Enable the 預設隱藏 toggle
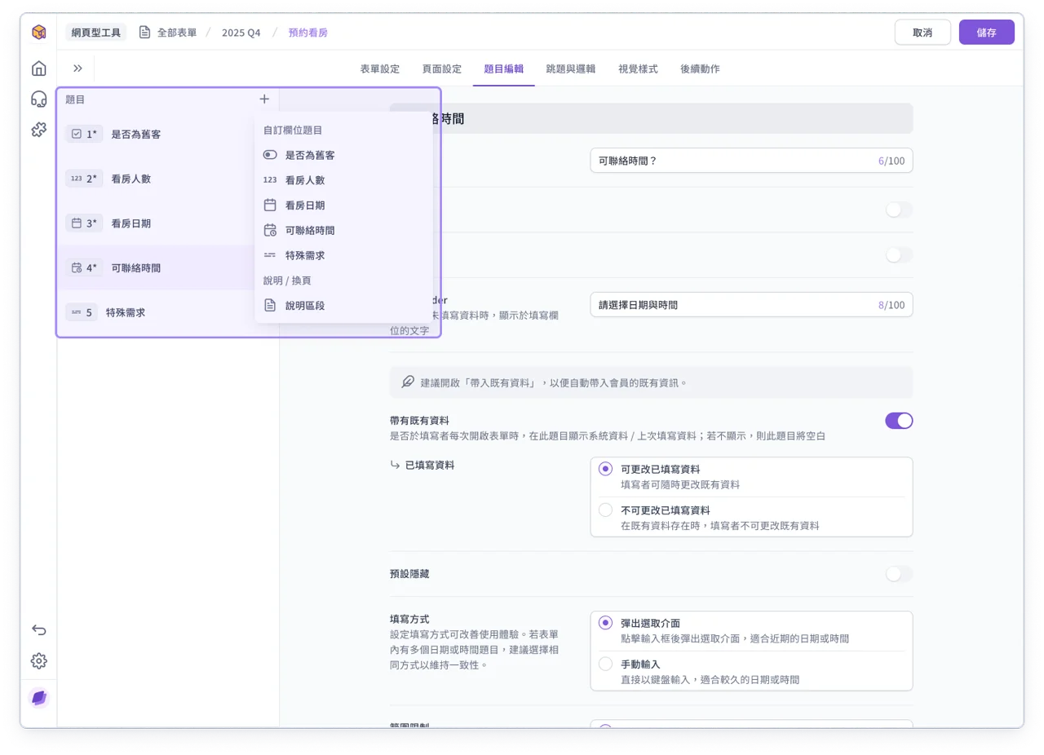Screen dimensions: 1044x755 [899, 574]
